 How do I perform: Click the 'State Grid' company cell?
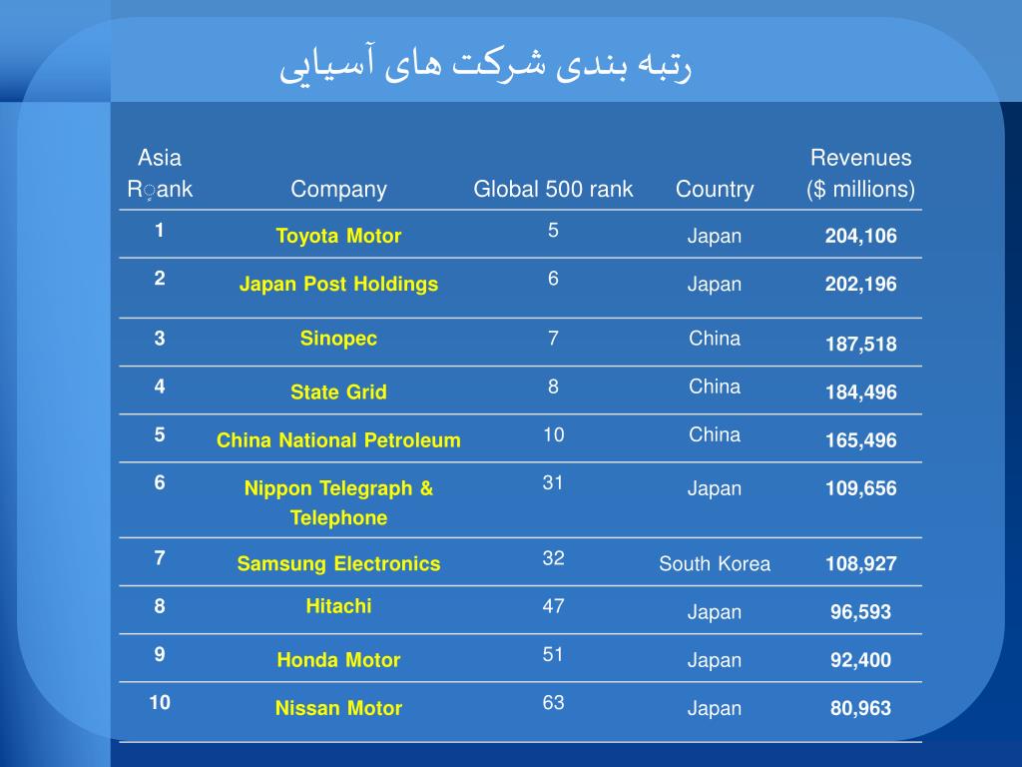click(338, 391)
